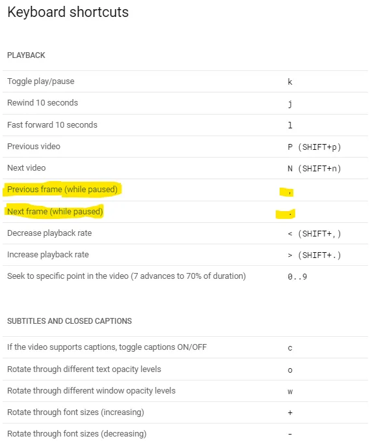Select the SUBTITLES AND CLOSED CAPTIONS header

70,321
